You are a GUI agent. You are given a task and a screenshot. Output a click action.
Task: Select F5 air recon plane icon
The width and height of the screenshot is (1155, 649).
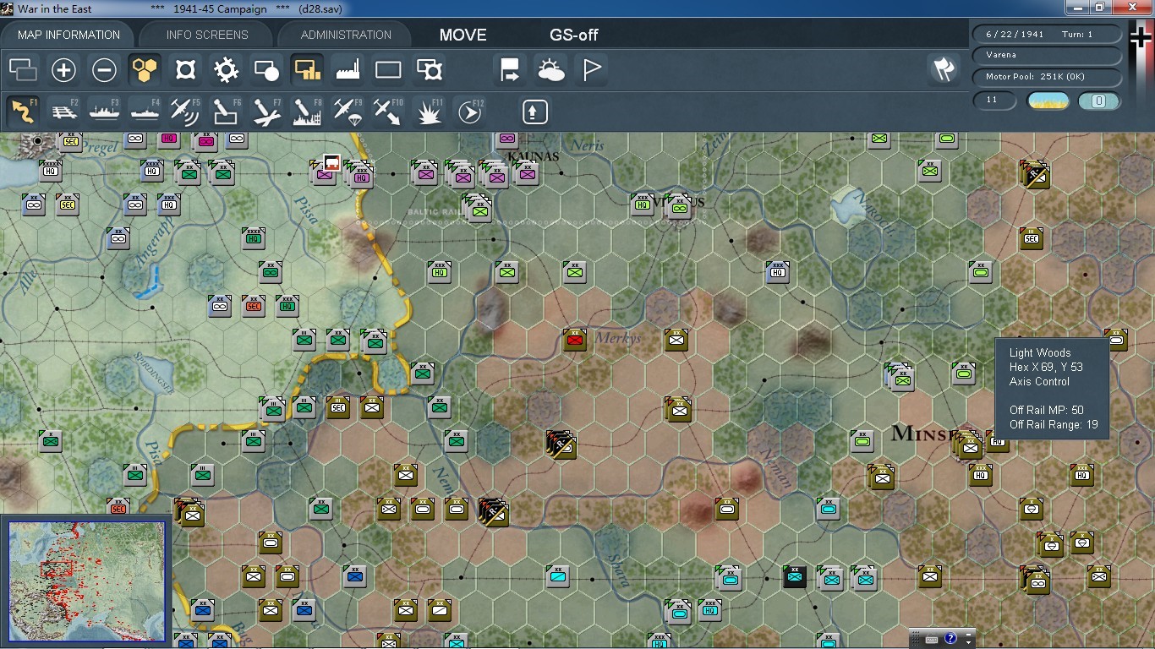point(185,112)
